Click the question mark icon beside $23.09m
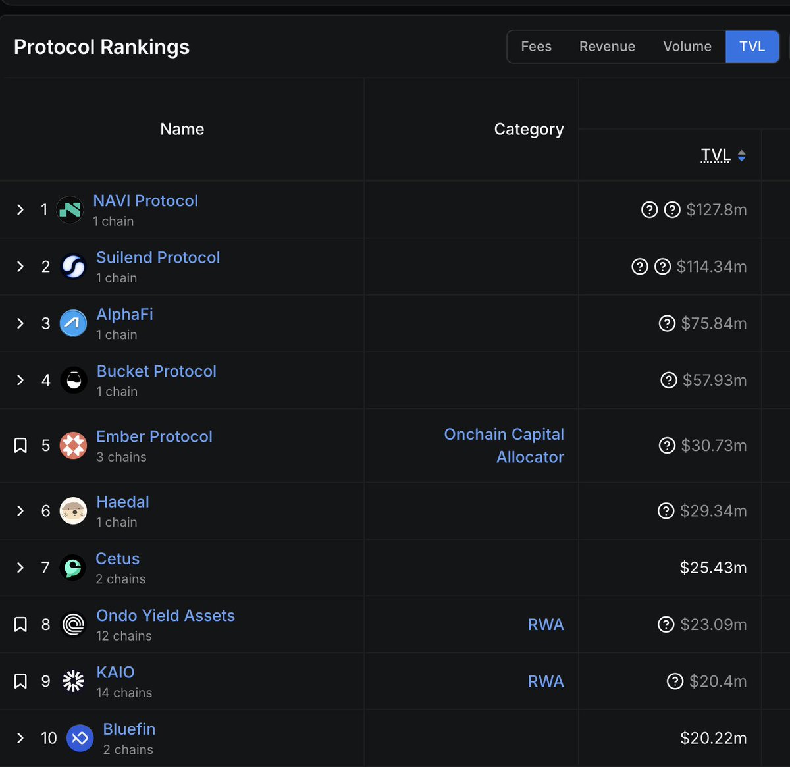The height and width of the screenshot is (767, 790). 666,624
